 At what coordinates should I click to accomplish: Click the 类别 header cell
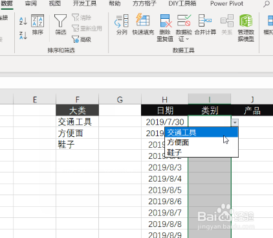[210, 110]
